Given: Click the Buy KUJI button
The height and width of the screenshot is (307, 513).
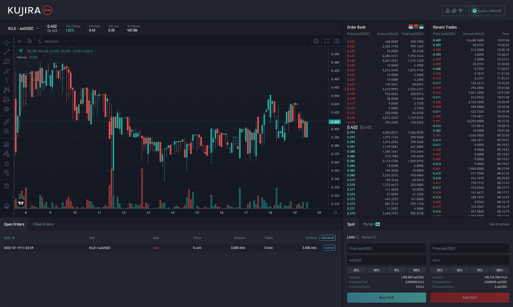Looking at the screenshot, I should pos(386,298).
